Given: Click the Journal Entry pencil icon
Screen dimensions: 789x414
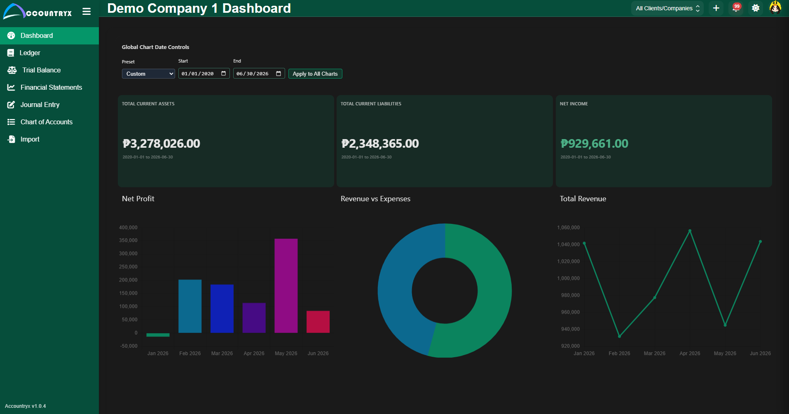Looking at the screenshot, I should pyautogui.click(x=11, y=105).
